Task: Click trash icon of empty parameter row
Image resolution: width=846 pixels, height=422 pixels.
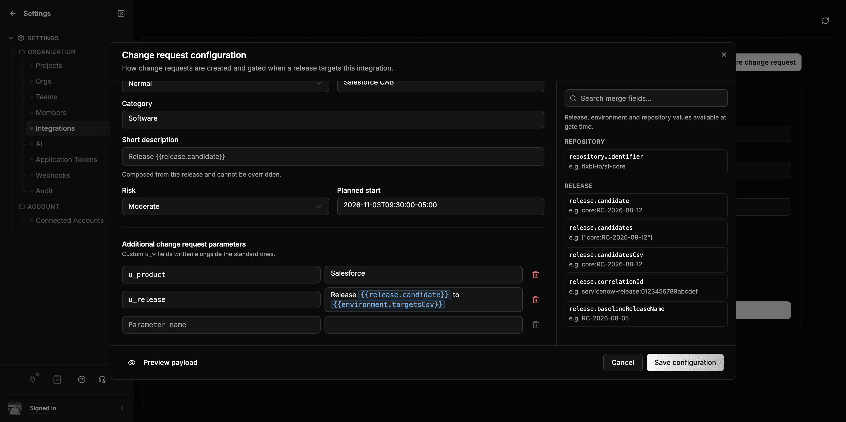Action: (x=536, y=325)
